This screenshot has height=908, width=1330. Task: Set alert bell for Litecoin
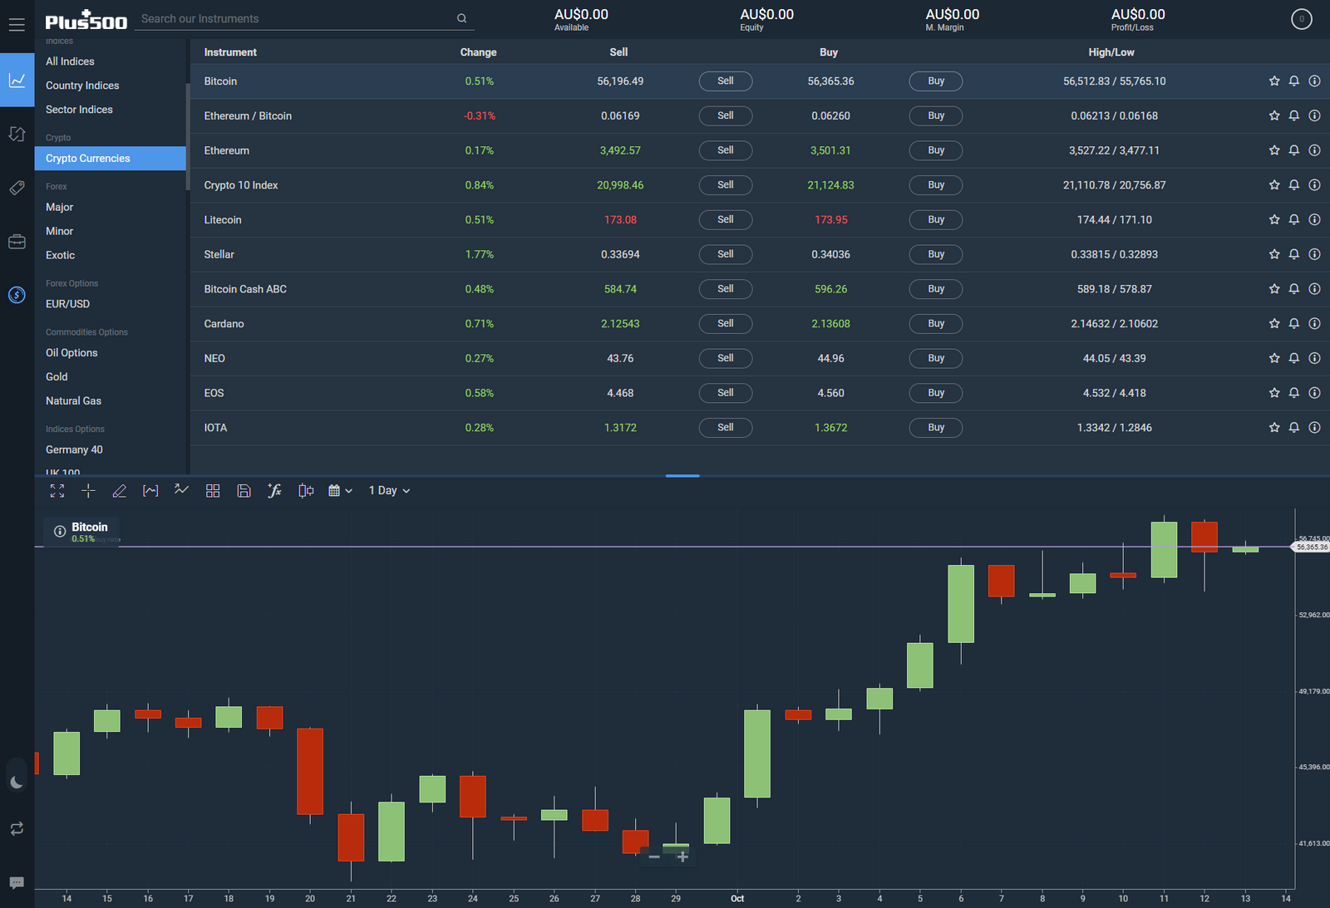(x=1294, y=219)
